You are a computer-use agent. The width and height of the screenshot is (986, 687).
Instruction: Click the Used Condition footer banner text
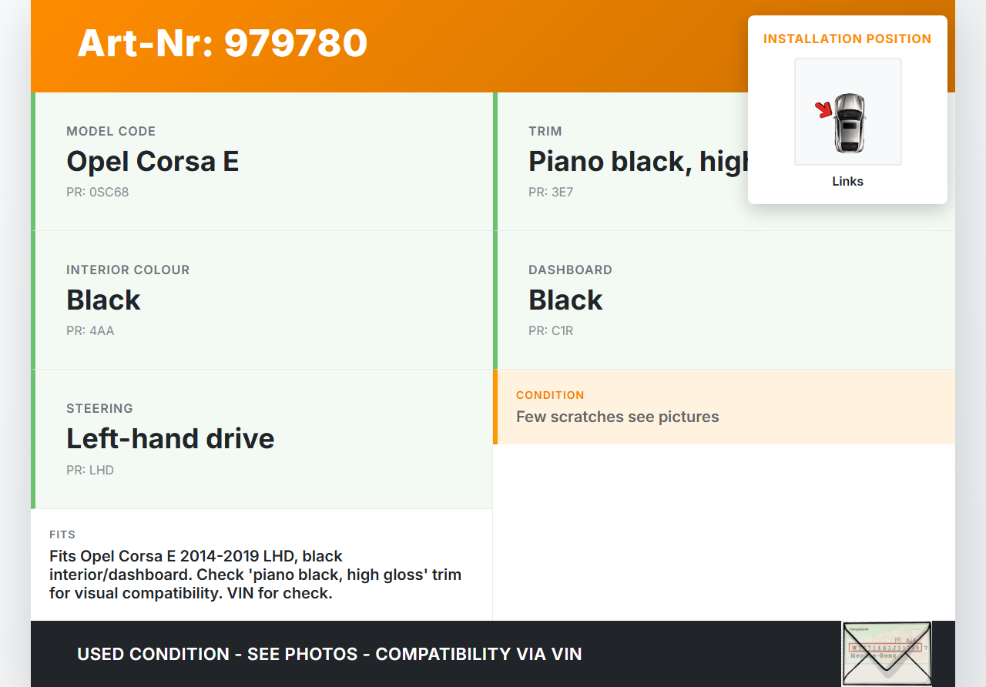[329, 655]
